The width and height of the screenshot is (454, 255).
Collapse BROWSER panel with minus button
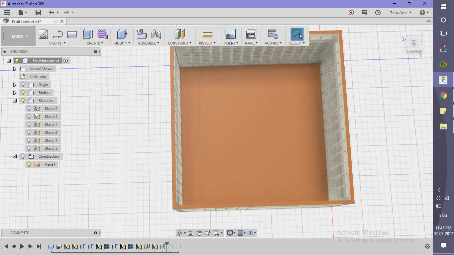pyautogui.click(x=96, y=51)
